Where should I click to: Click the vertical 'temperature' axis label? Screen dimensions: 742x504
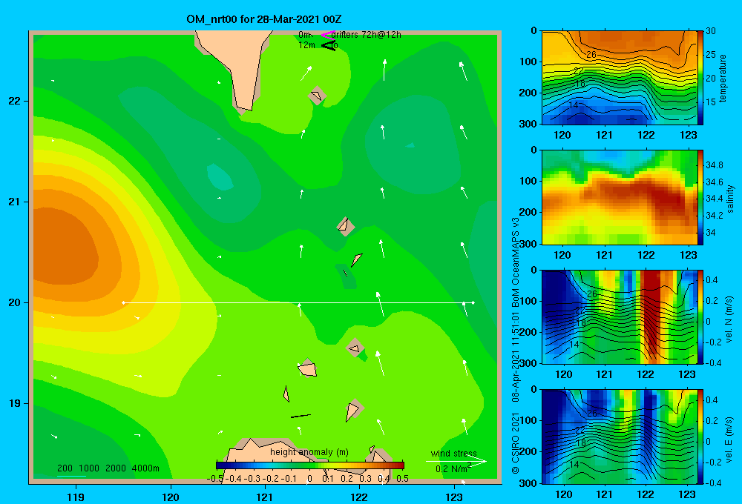point(723,78)
